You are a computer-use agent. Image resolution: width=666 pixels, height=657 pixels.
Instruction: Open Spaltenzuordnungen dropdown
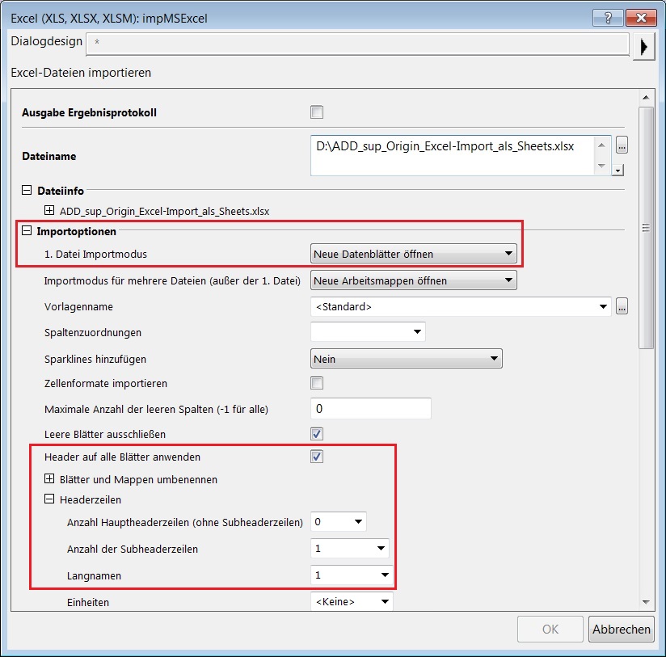[368, 331]
